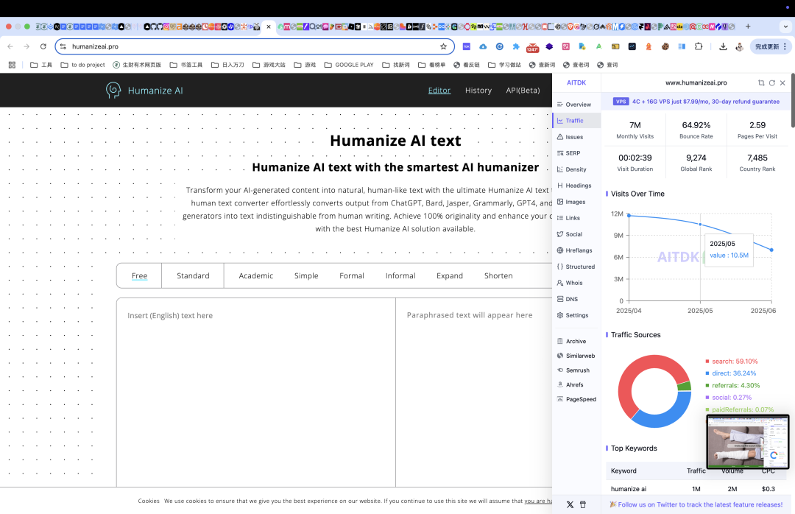Open the API(Beta) nav link

(x=523, y=91)
